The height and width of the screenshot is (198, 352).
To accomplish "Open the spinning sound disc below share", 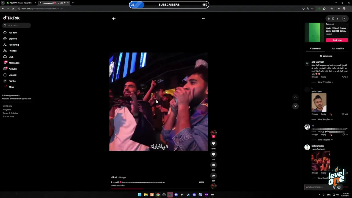I will coord(213,186).
